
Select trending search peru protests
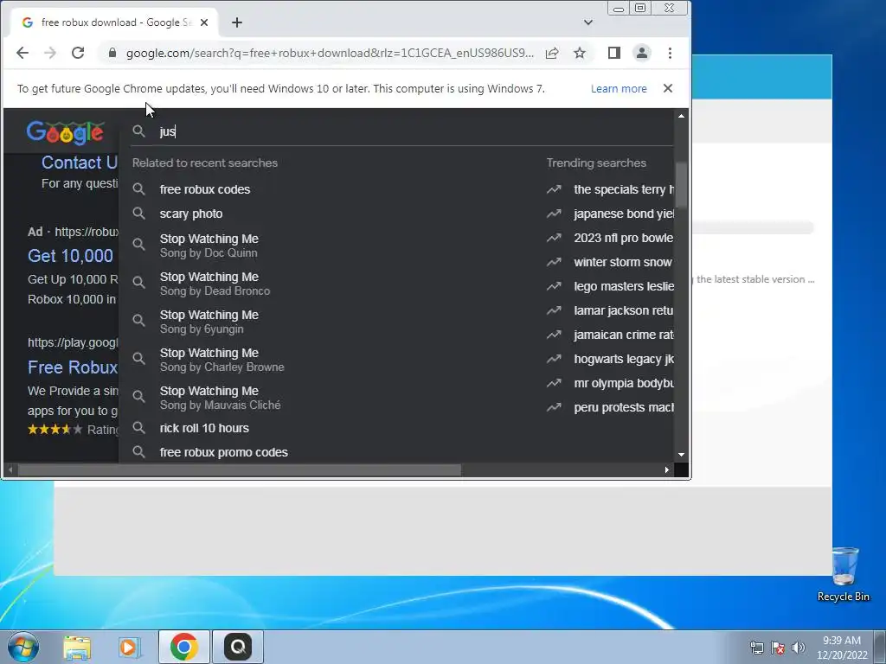pyautogui.click(x=624, y=408)
